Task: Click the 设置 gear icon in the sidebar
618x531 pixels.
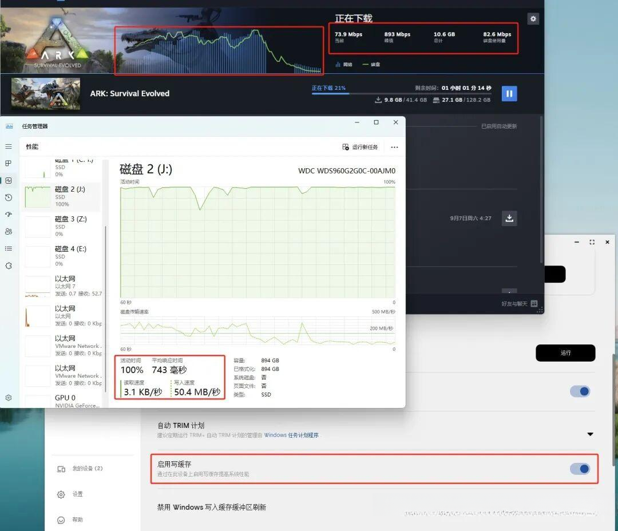Action: coord(61,494)
